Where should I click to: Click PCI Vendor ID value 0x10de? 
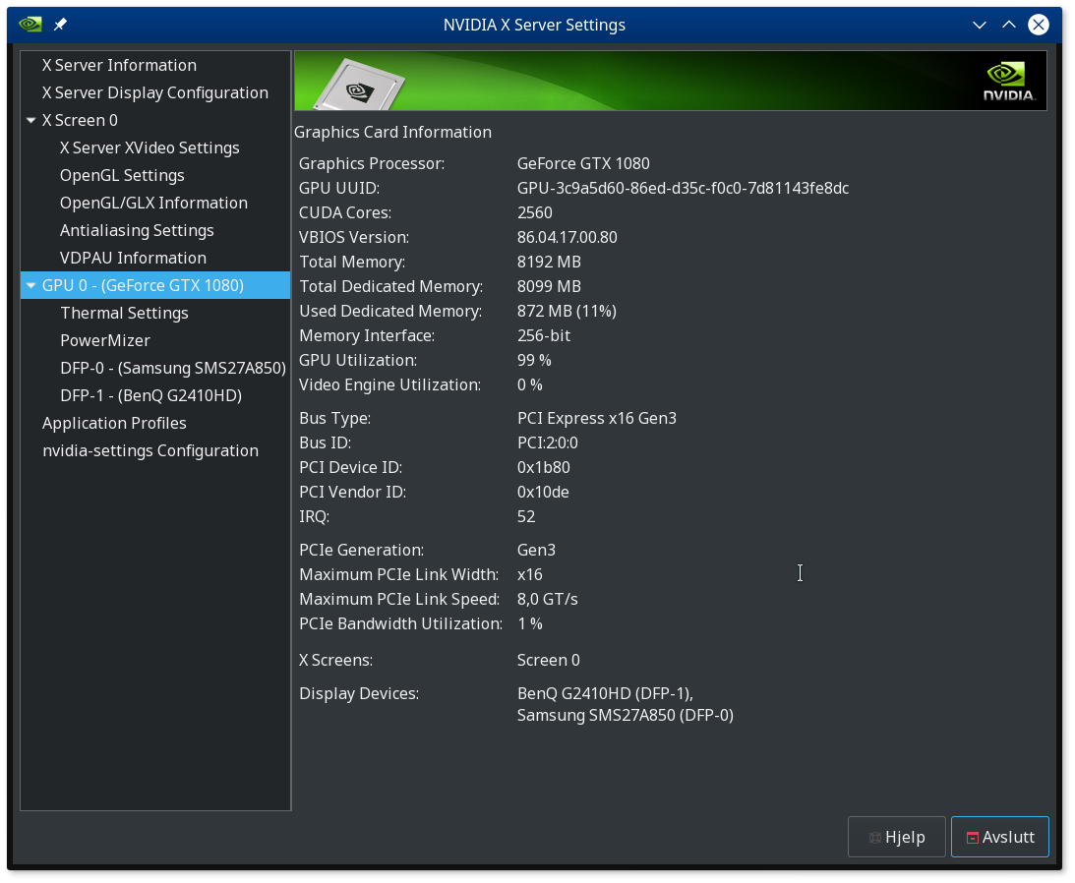(543, 493)
